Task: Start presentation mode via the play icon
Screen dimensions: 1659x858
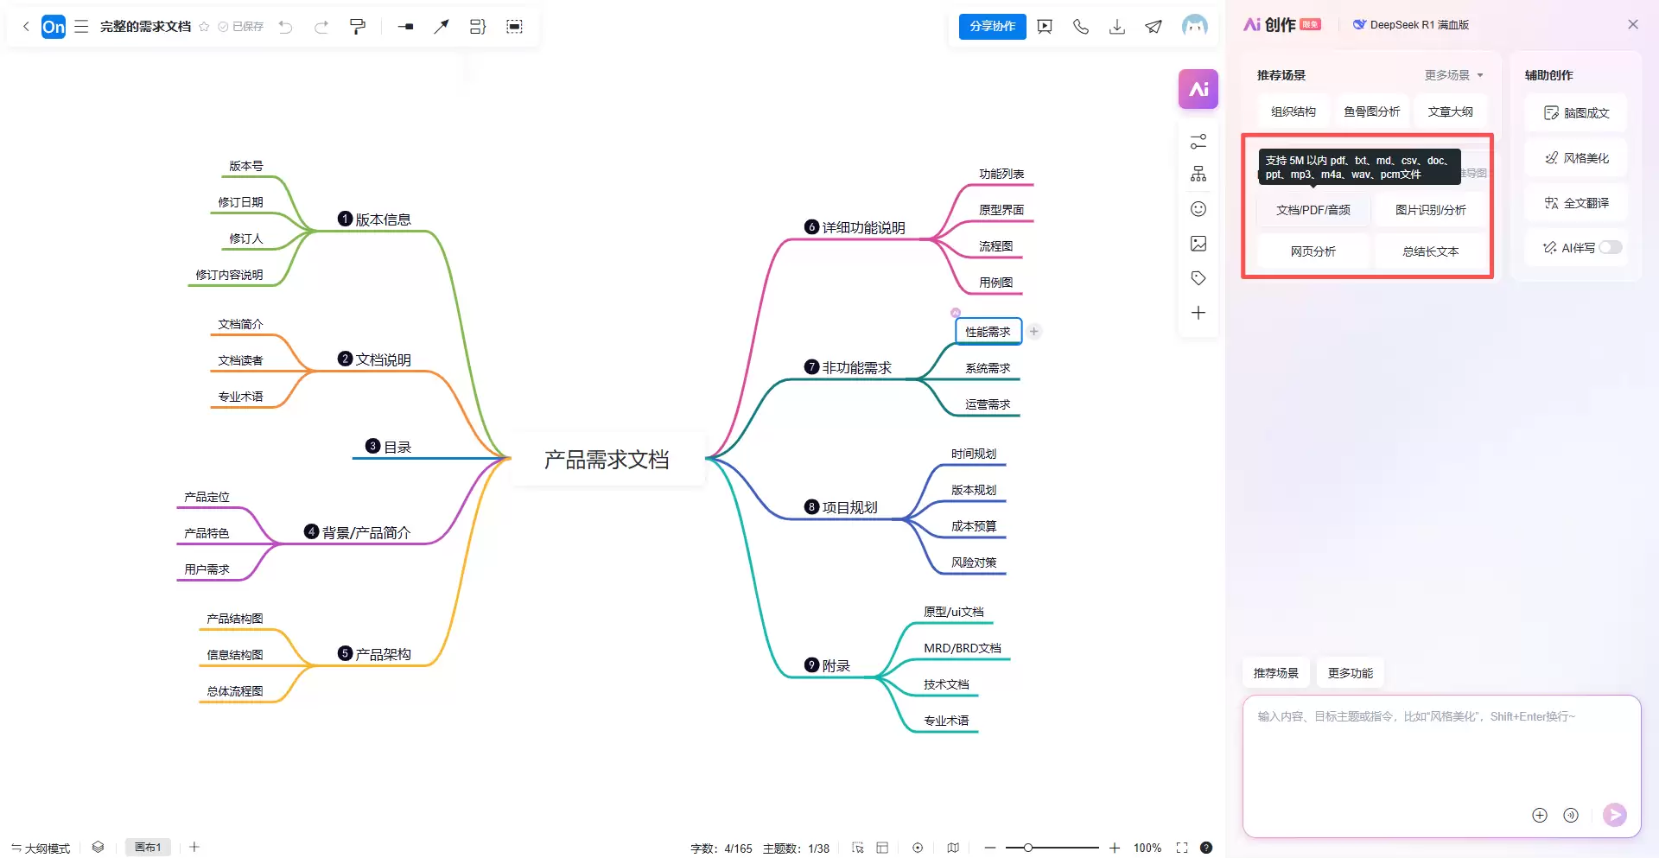Action: [1045, 27]
